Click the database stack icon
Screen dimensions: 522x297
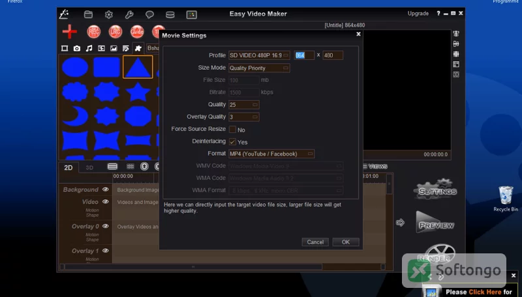coord(170,14)
